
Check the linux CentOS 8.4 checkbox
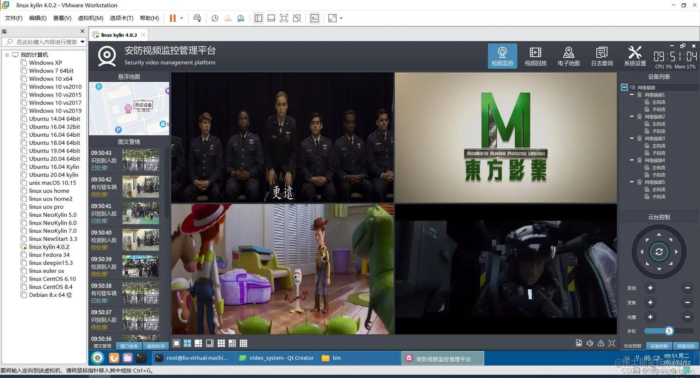tap(24, 287)
